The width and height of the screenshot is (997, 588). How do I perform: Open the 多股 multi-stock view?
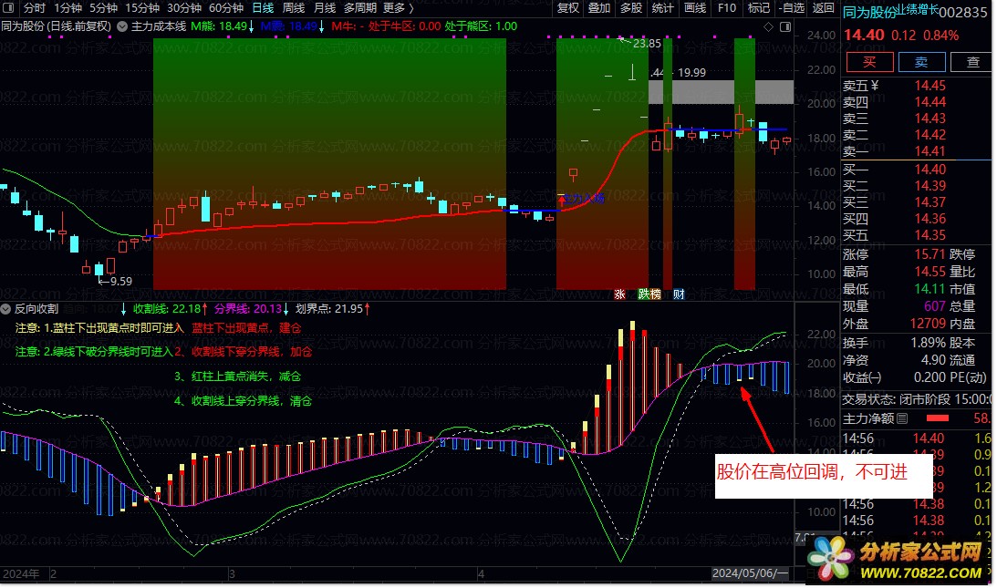click(x=630, y=8)
